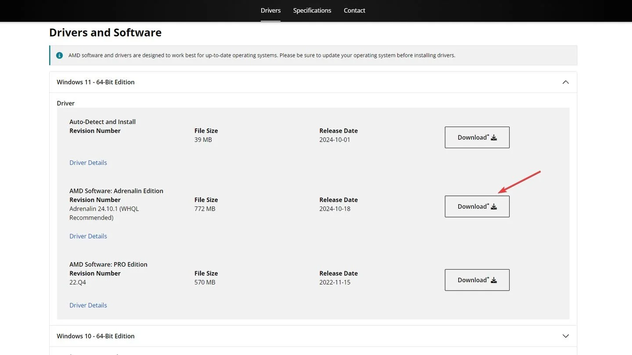Click the Windows 11 - 64-Bit Edition header text
This screenshot has width=632, height=355.
96,82
